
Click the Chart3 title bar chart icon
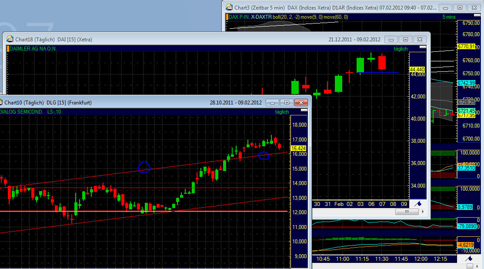point(229,7)
